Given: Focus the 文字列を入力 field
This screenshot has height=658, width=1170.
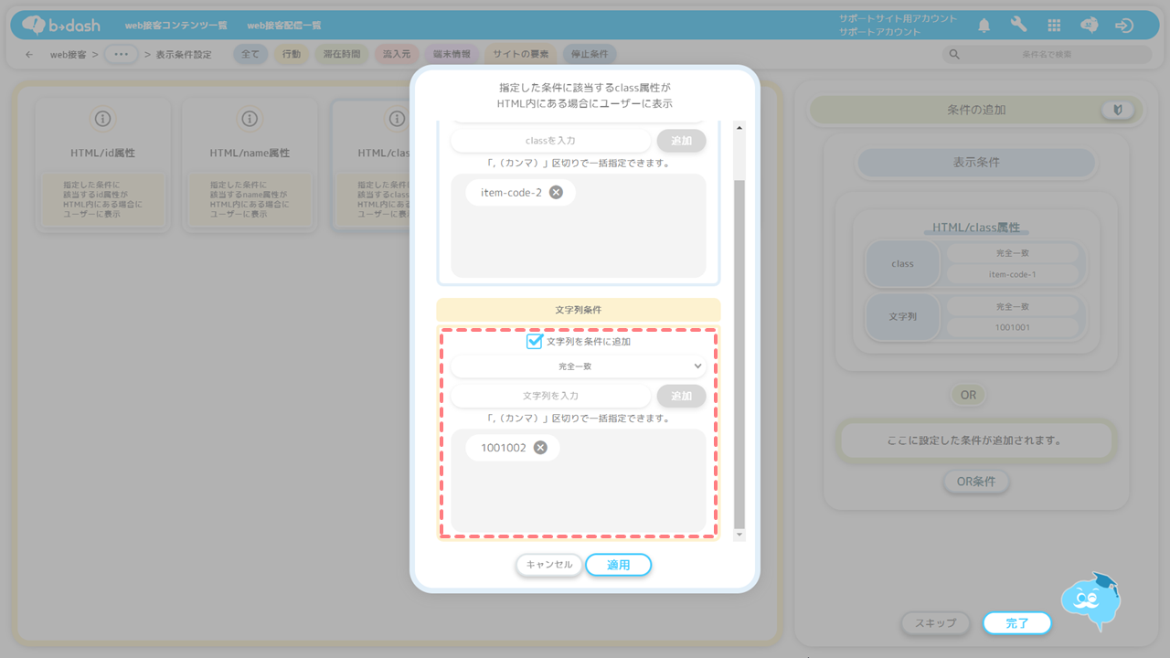Looking at the screenshot, I should (x=550, y=396).
